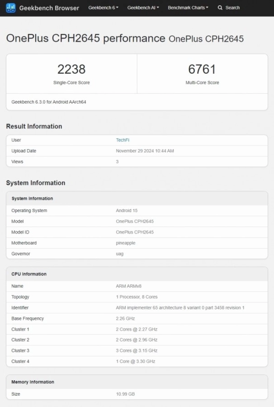Select the CPU name ARM ARMv8
Screen dimensions: 274x407
(129, 286)
